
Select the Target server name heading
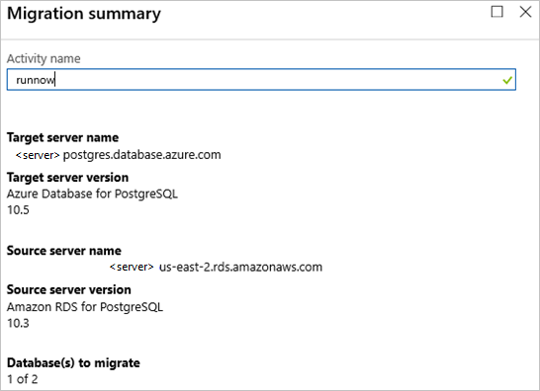62,137
